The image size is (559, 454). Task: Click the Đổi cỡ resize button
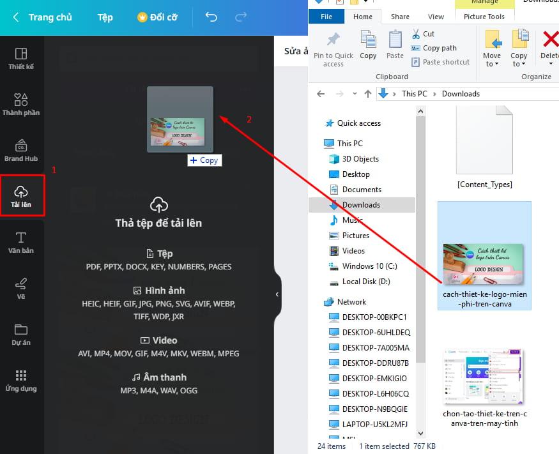pos(157,18)
